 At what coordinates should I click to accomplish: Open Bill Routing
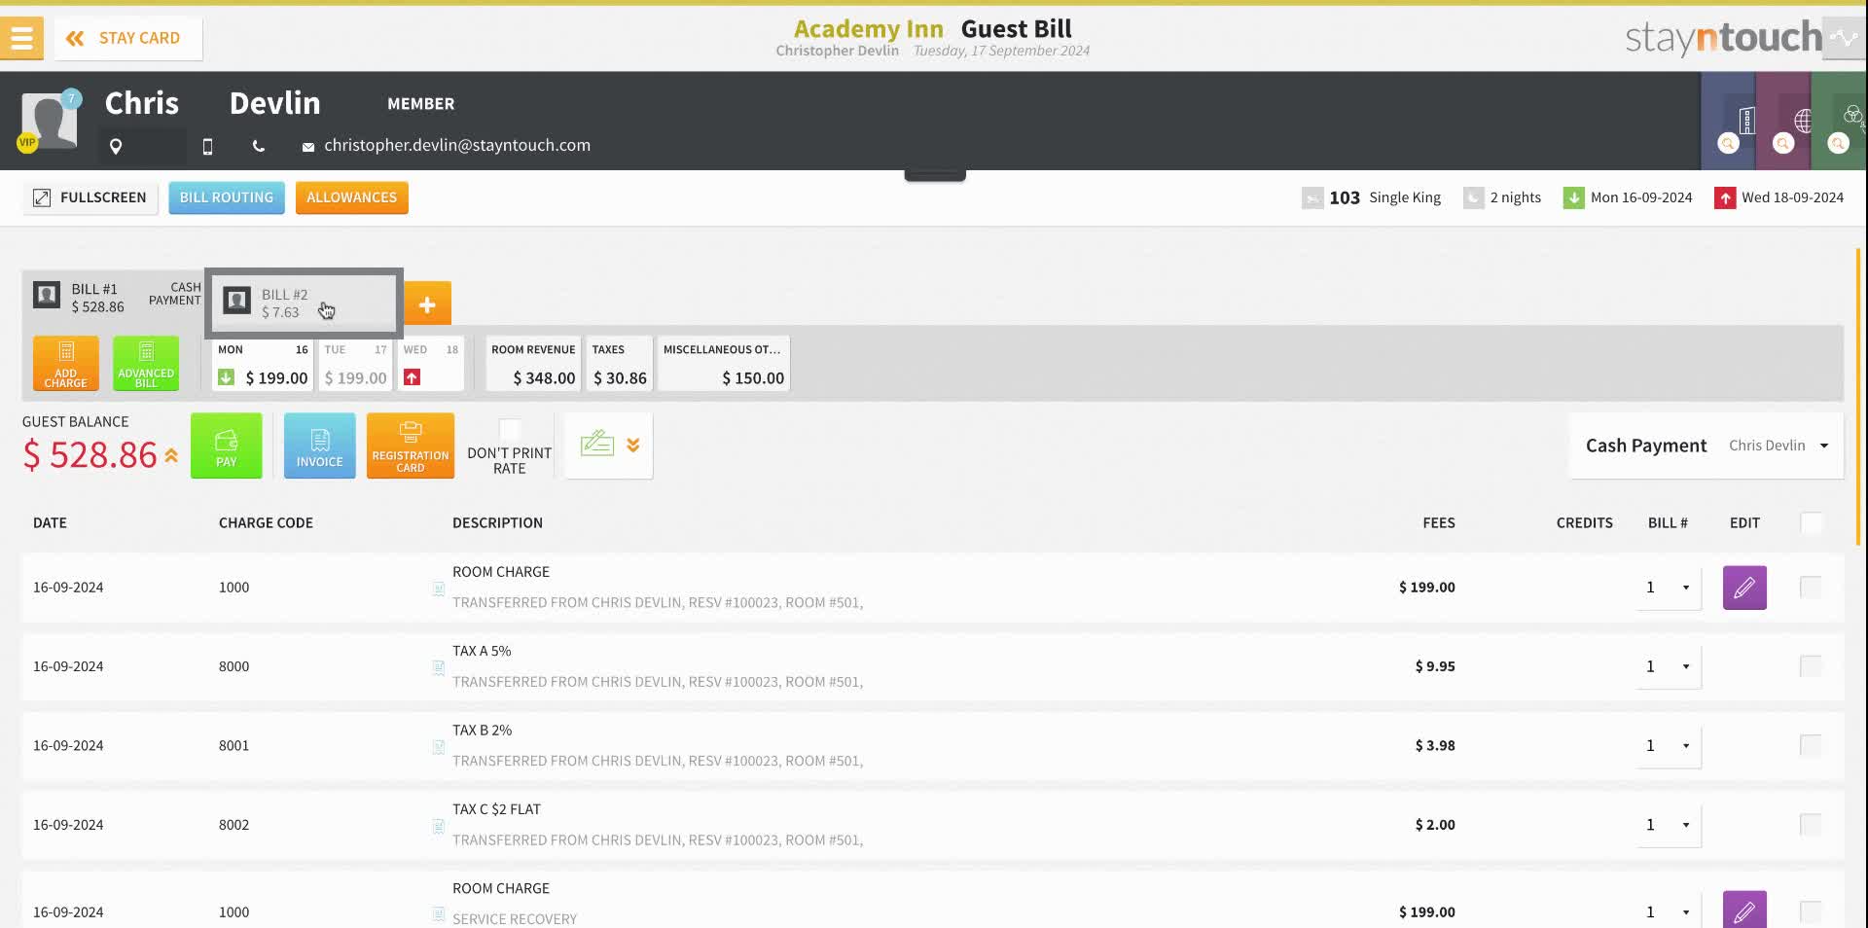click(227, 197)
